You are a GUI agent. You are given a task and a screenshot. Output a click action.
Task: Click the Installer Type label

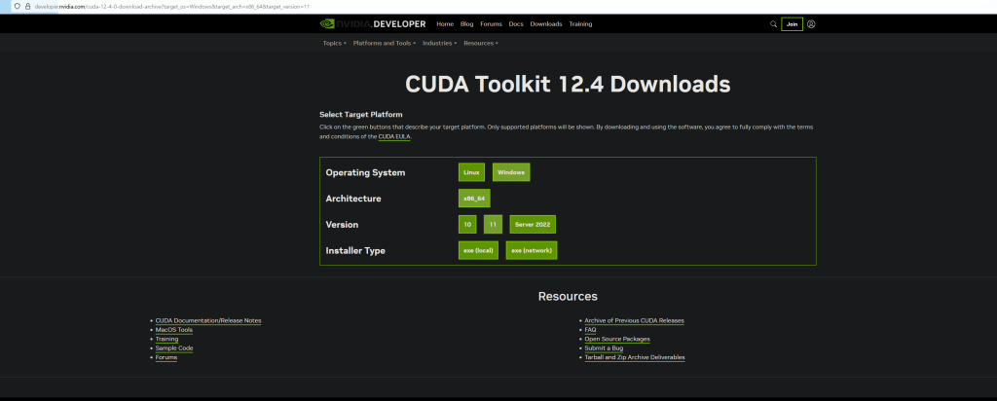(x=355, y=251)
